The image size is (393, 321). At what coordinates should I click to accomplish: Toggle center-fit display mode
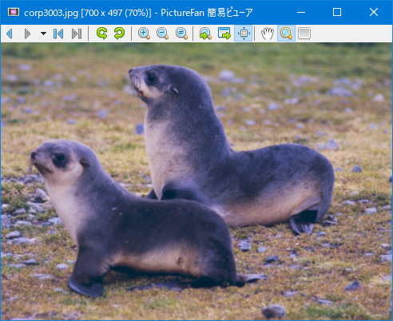pyautogui.click(x=244, y=34)
